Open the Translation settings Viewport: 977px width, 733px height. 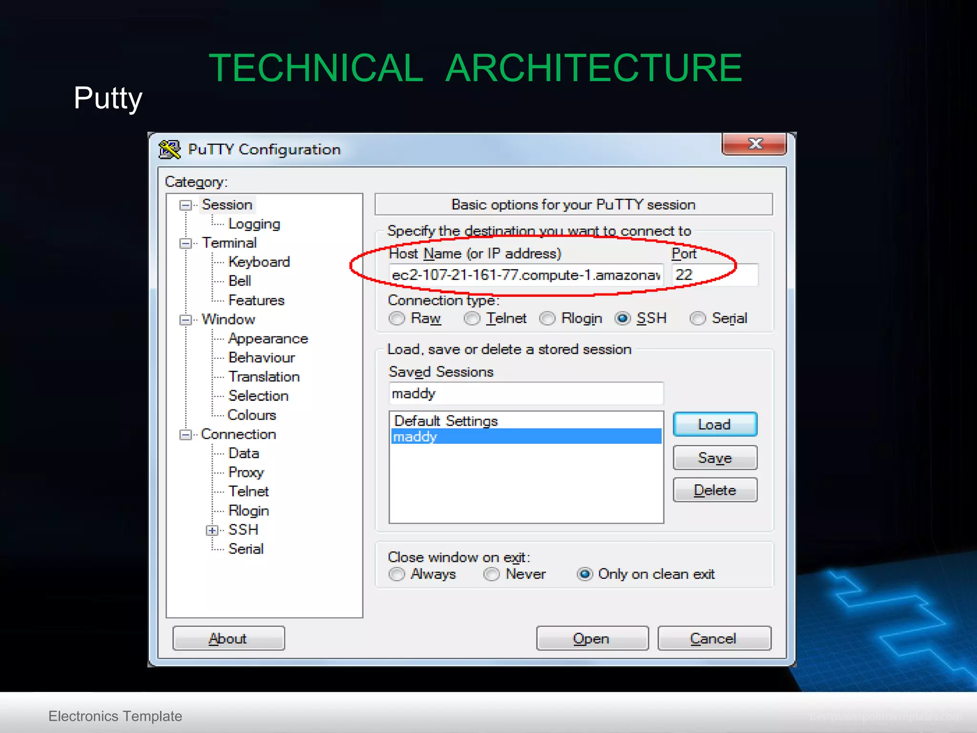click(264, 377)
